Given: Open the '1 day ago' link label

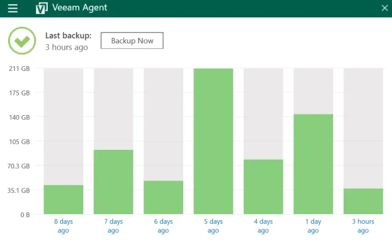Looking at the screenshot, I should point(313,226).
